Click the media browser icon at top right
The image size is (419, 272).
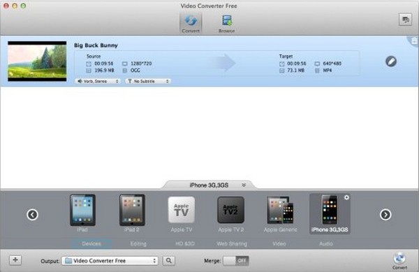click(x=405, y=20)
